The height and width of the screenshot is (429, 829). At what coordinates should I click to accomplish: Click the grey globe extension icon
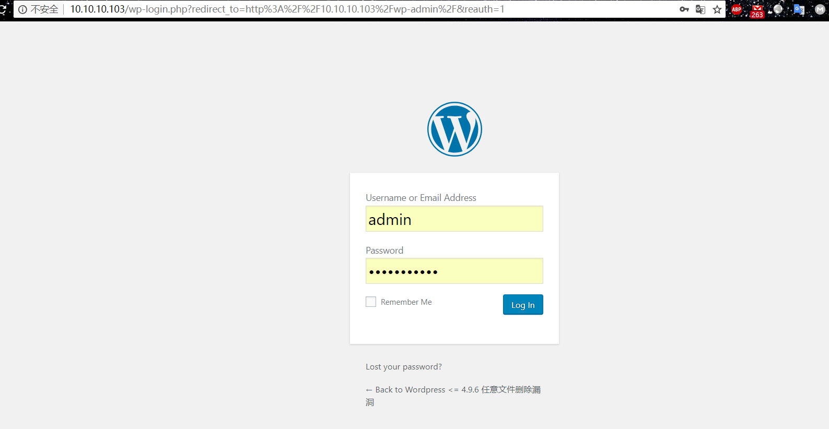click(x=778, y=9)
